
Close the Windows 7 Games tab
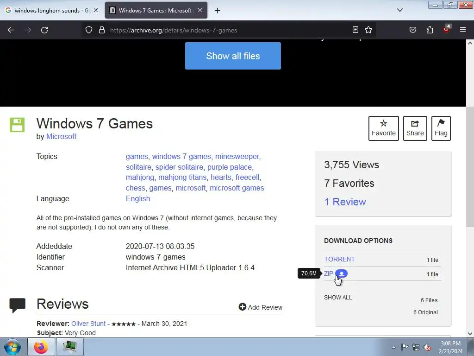coord(200,10)
